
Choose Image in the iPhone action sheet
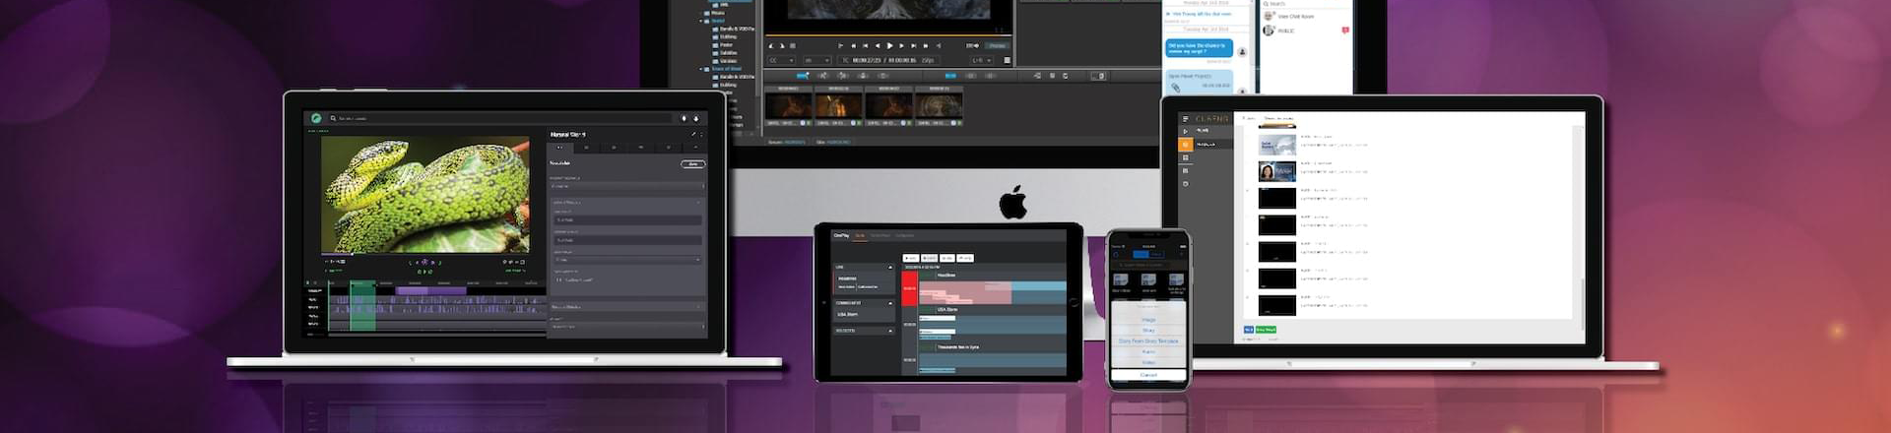pyautogui.click(x=1148, y=320)
